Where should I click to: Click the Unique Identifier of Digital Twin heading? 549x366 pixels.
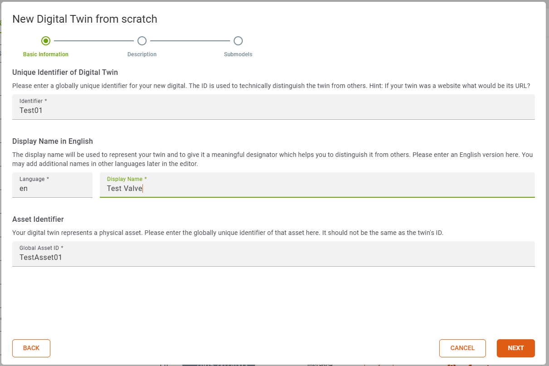click(65, 72)
